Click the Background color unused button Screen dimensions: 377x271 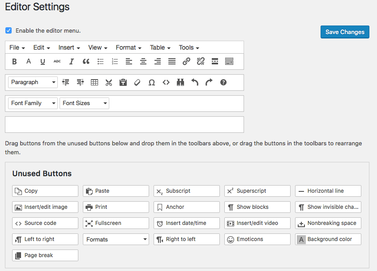[x=328, y=239]
